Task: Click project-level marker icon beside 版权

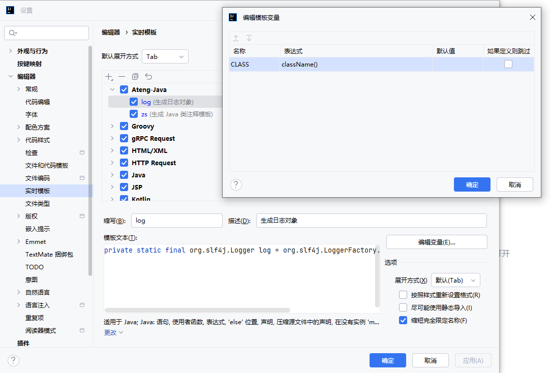Action: [x=82, y=216]
